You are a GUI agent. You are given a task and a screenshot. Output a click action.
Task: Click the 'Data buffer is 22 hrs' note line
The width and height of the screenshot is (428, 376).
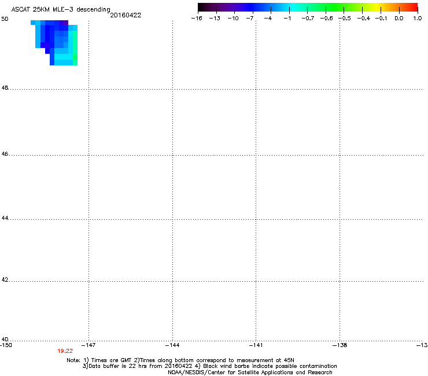pos(209,366)
